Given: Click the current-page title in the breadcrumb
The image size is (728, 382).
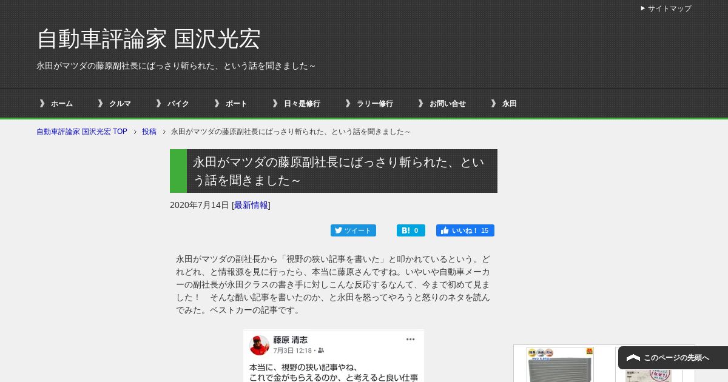Looking at the screenshot, I should click(291, 132).
